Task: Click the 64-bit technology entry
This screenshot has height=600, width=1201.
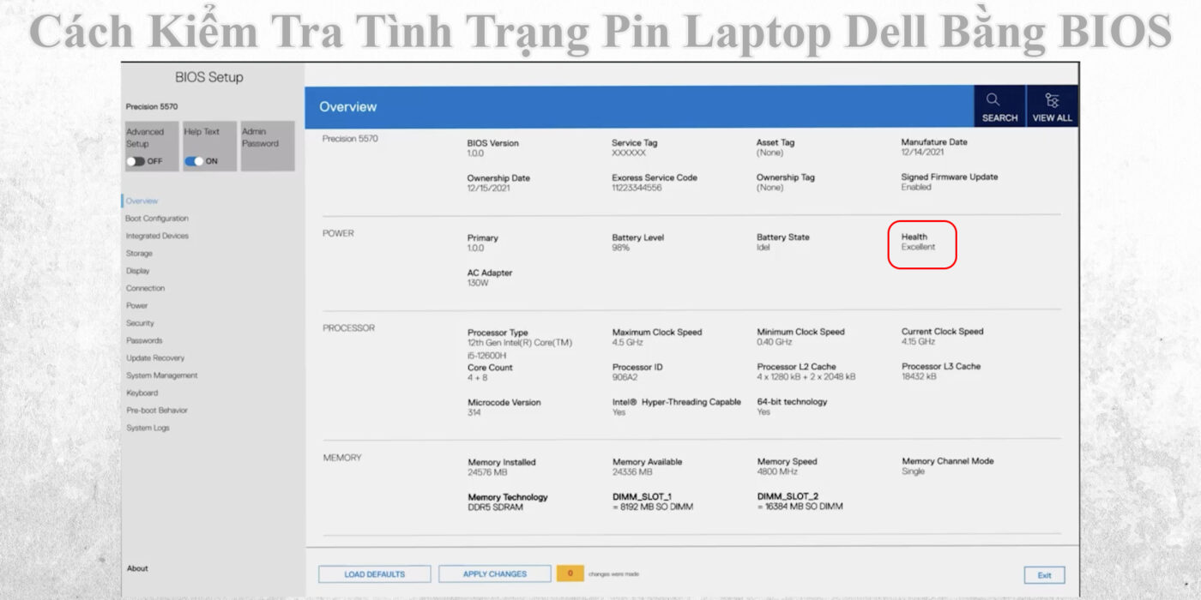Action: [x=793, y=406]
